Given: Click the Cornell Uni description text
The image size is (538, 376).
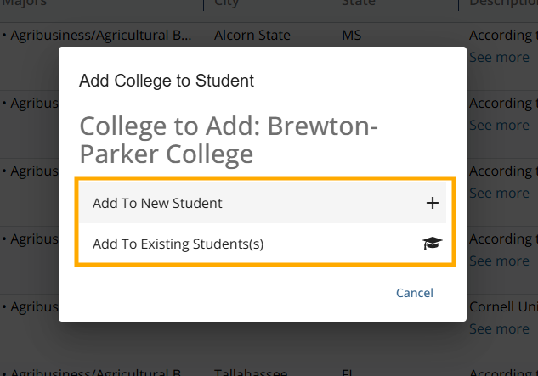Looking at the screenshot, I should pos(503,306).
